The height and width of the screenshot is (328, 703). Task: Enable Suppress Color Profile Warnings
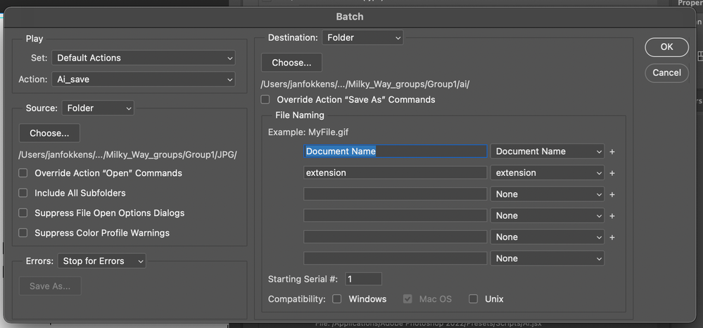pyautogui.click(x=23, y=233)
